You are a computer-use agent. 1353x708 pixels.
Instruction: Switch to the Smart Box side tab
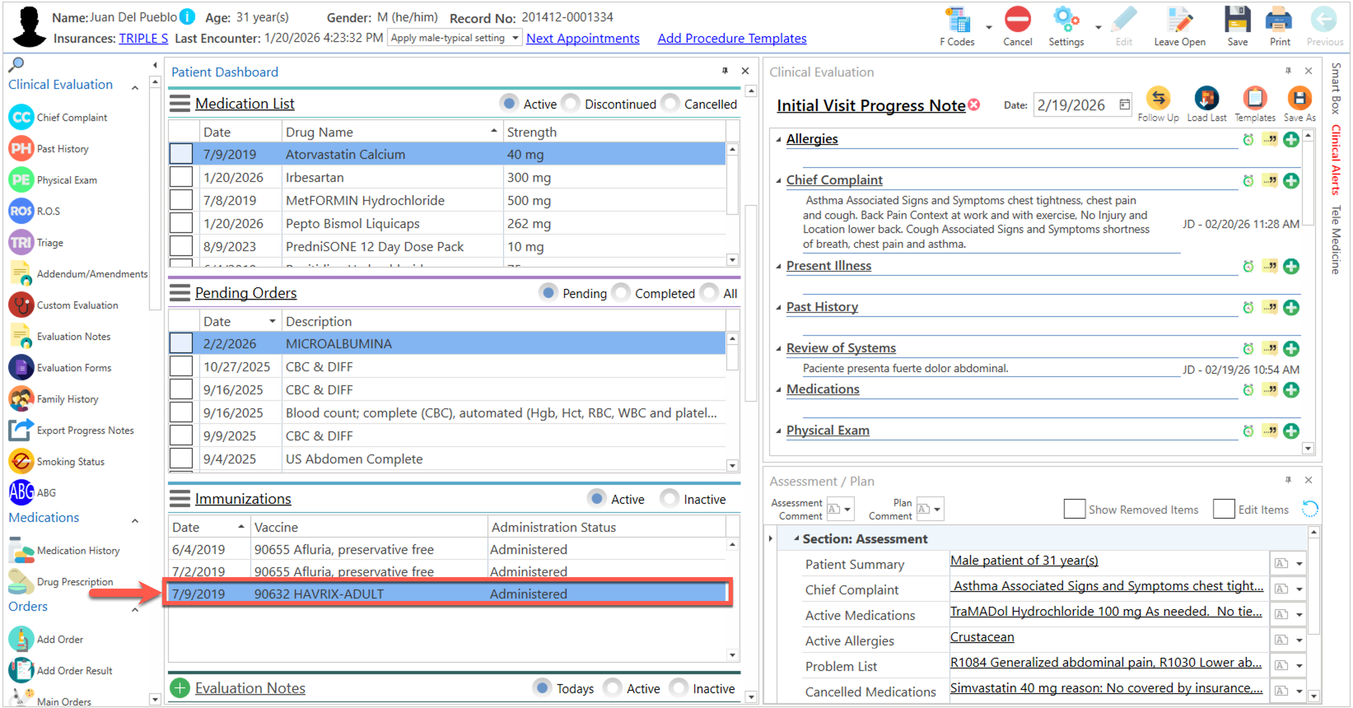(x=1336, y=88)
